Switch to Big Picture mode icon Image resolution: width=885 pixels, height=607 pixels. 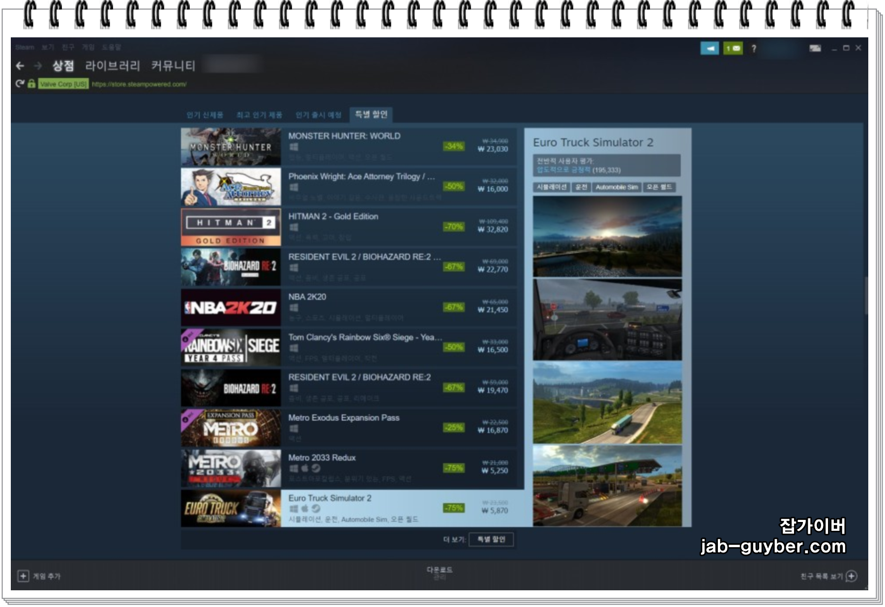coord(815,48)
